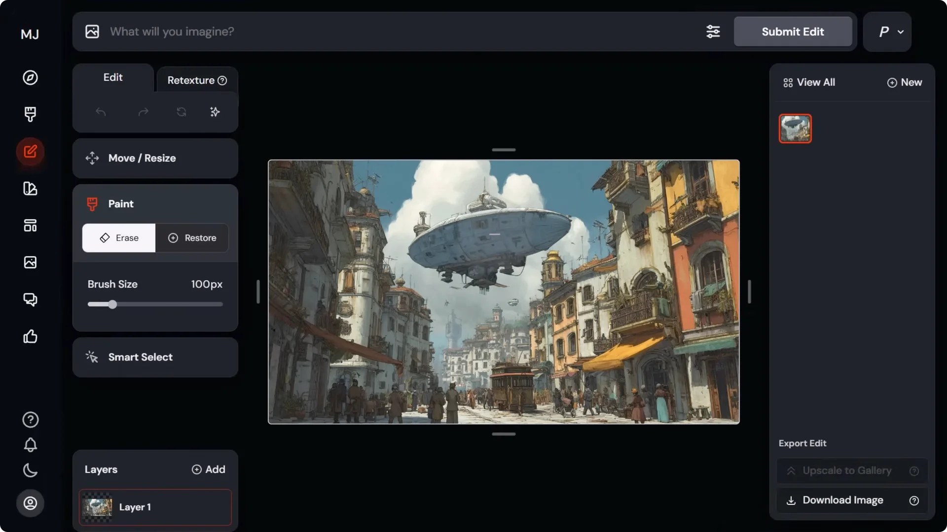Click the sparkle AI suggestion icon

click(x=214, y=112)
